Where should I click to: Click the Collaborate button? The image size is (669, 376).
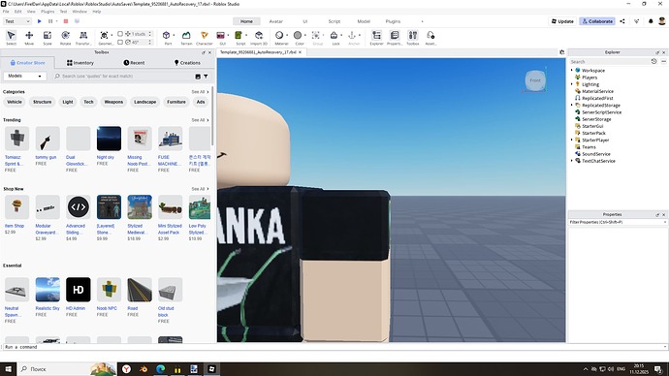click(x=597, y=21)
